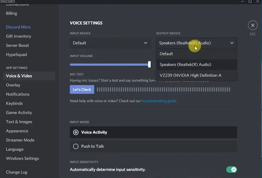The width and height of the screenshot is (262, 178).
Task: Click the mic test level meter
Action: pyautogui.click(x=163, y=90)
